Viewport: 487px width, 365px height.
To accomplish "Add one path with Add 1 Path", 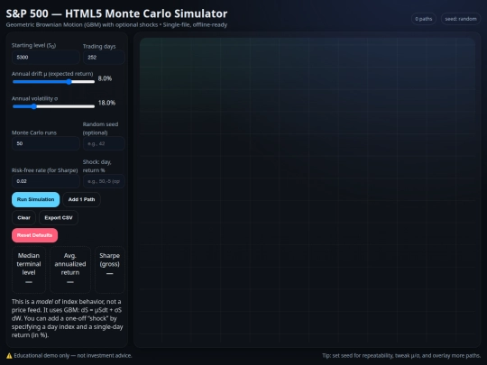I will tap(81, 199).
